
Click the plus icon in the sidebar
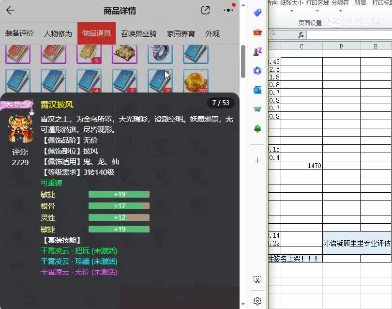(257, 160)
